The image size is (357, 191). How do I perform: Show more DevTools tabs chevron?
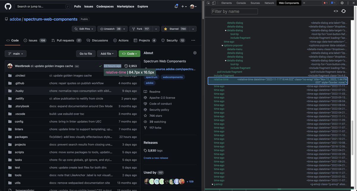pyautogui.click(x=304, y=3)
